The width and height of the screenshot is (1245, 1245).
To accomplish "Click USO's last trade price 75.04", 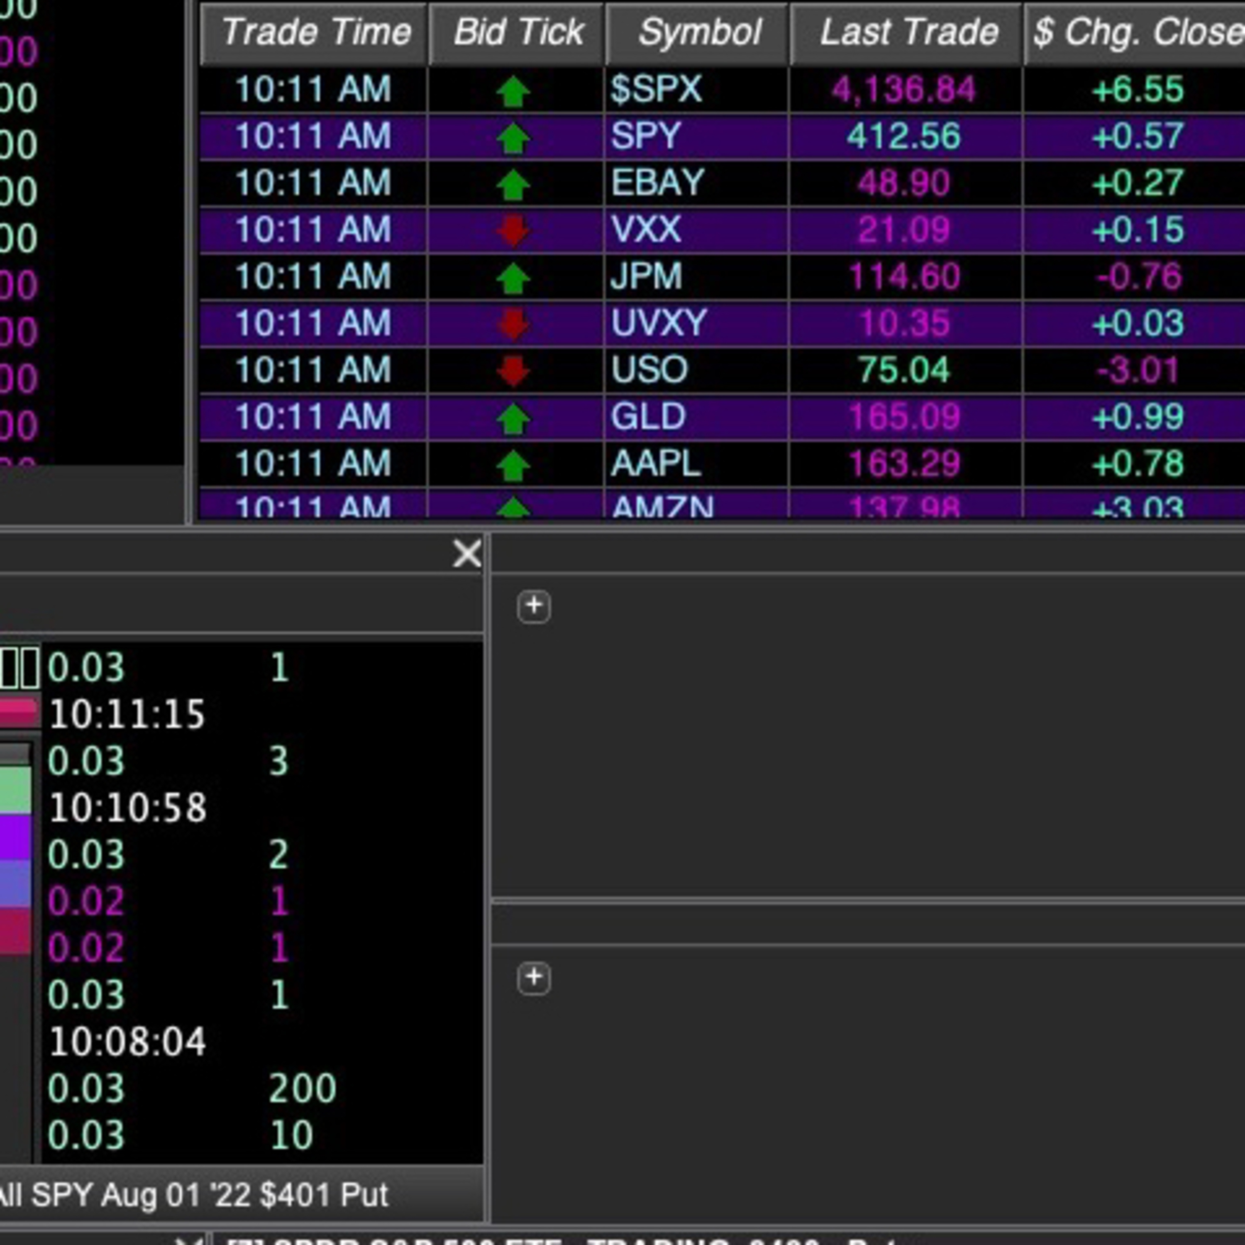I will point(904,371).
